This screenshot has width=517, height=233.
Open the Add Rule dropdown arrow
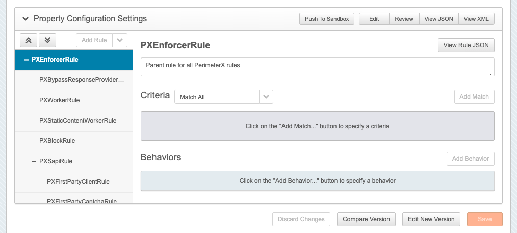click(119, 40)
